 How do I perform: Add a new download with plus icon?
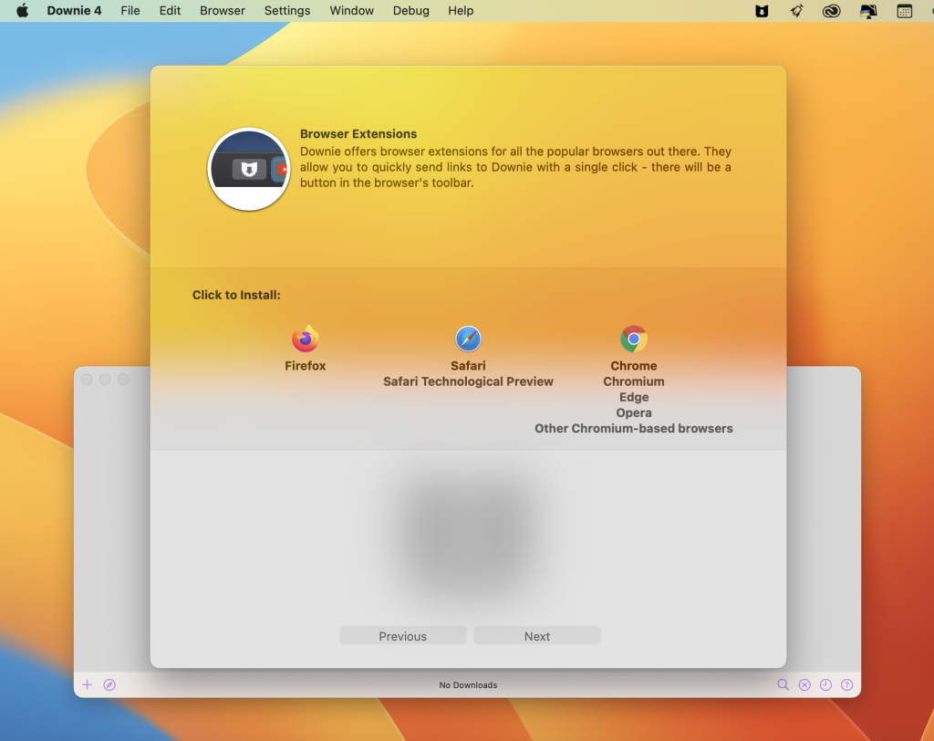pyautogui.click(x=87, y=684)
